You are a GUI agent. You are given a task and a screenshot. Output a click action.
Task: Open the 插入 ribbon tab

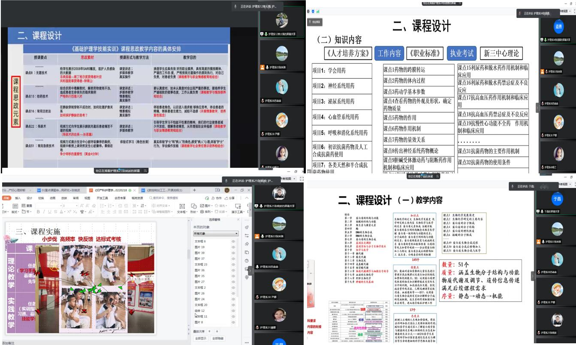point(18,198)
